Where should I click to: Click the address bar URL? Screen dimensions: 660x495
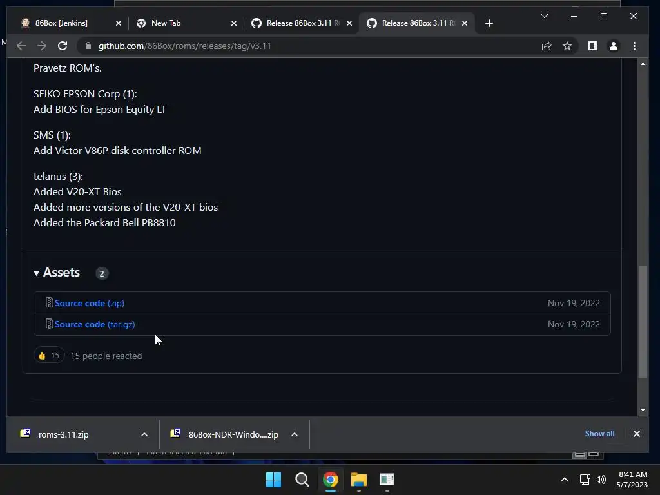tap(184, 46)
